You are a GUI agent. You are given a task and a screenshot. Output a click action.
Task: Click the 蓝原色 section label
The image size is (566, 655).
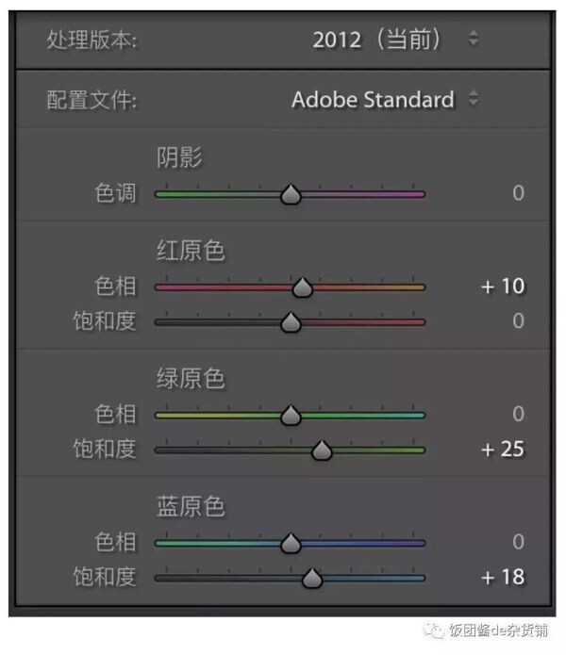pos(191,506)
